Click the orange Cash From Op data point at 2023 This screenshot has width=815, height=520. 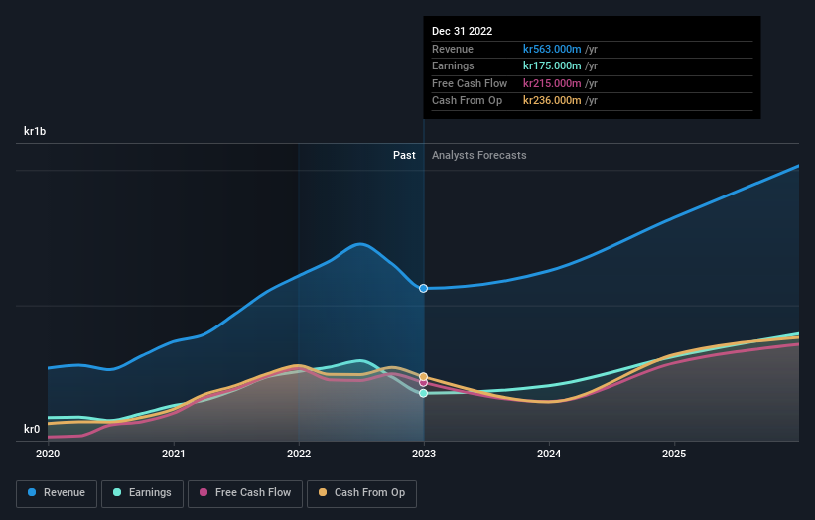(424, 377)
